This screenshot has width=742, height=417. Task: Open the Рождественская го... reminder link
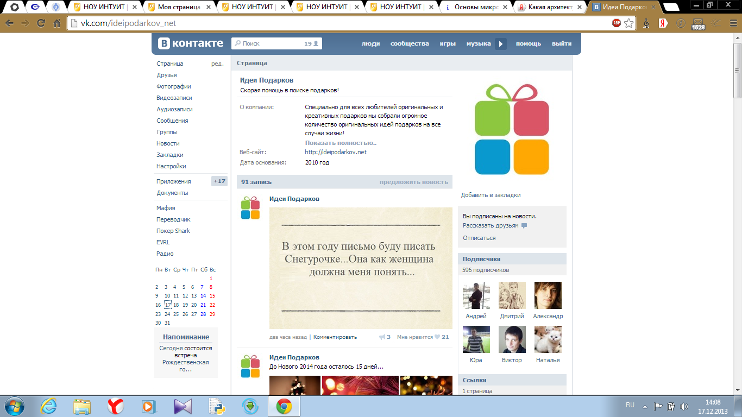point(186,366)
